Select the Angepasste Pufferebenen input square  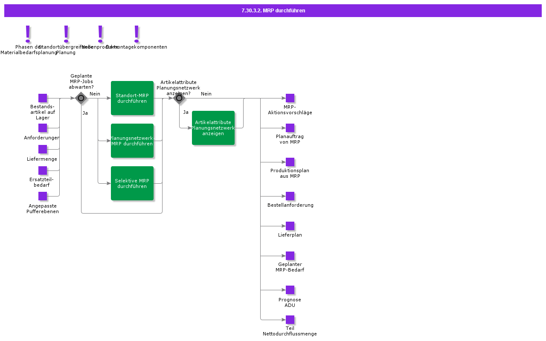pos(43,196)
